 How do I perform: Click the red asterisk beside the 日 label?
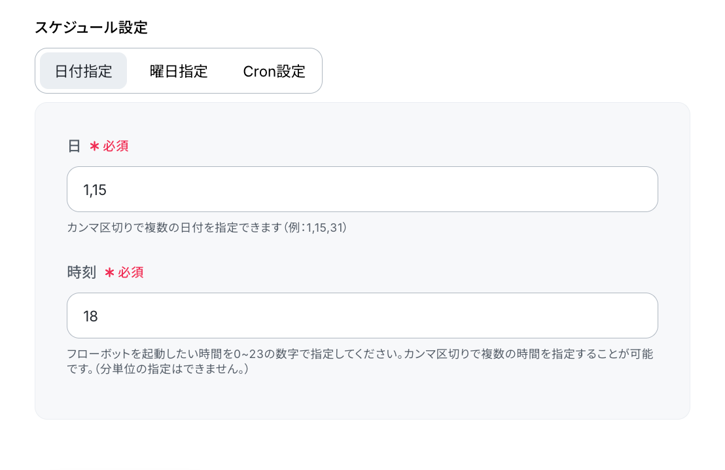(94, 147)
